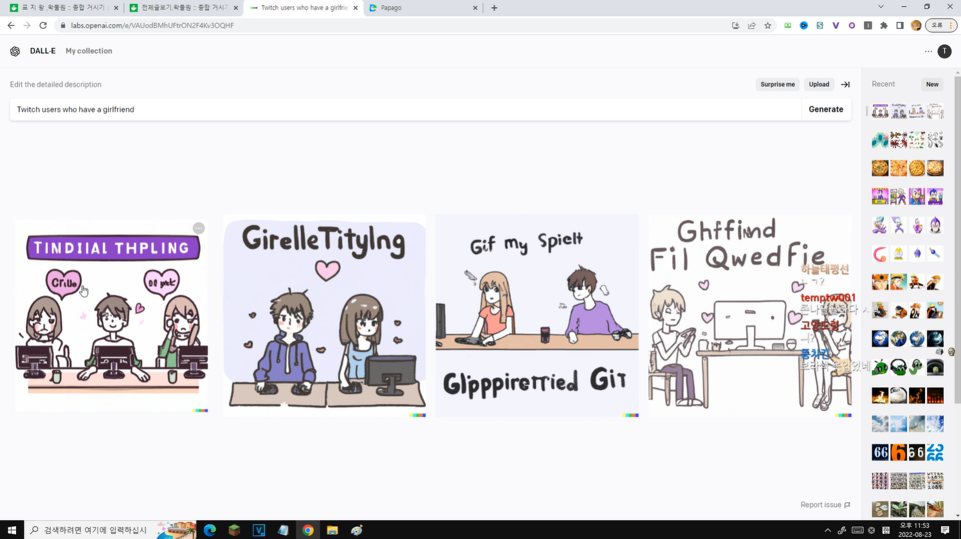Screen dimensions: 961x539
Task: Click the Surprise me button
Action: click(777, 84)
